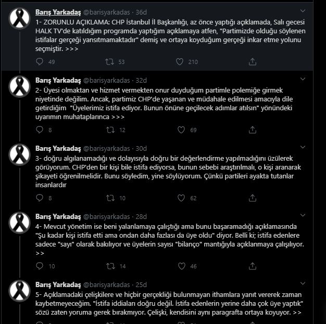Viewport: 326px width, 324px height.
Task: Reply to the first tweet with 49 replies
Action: point(40,62)
